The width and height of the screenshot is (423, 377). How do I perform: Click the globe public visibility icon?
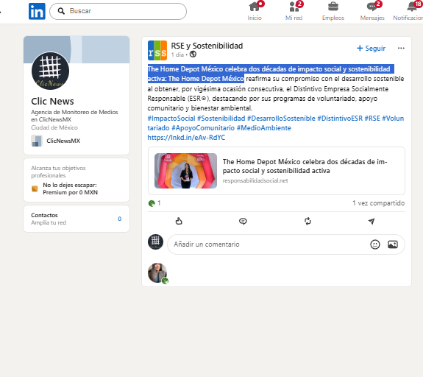tap(193, 54)
